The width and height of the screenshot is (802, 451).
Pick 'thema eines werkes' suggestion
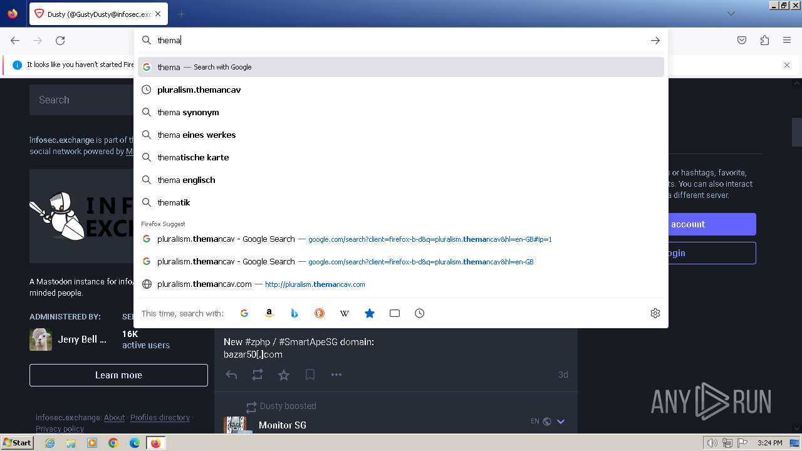(x=401, y=135)
